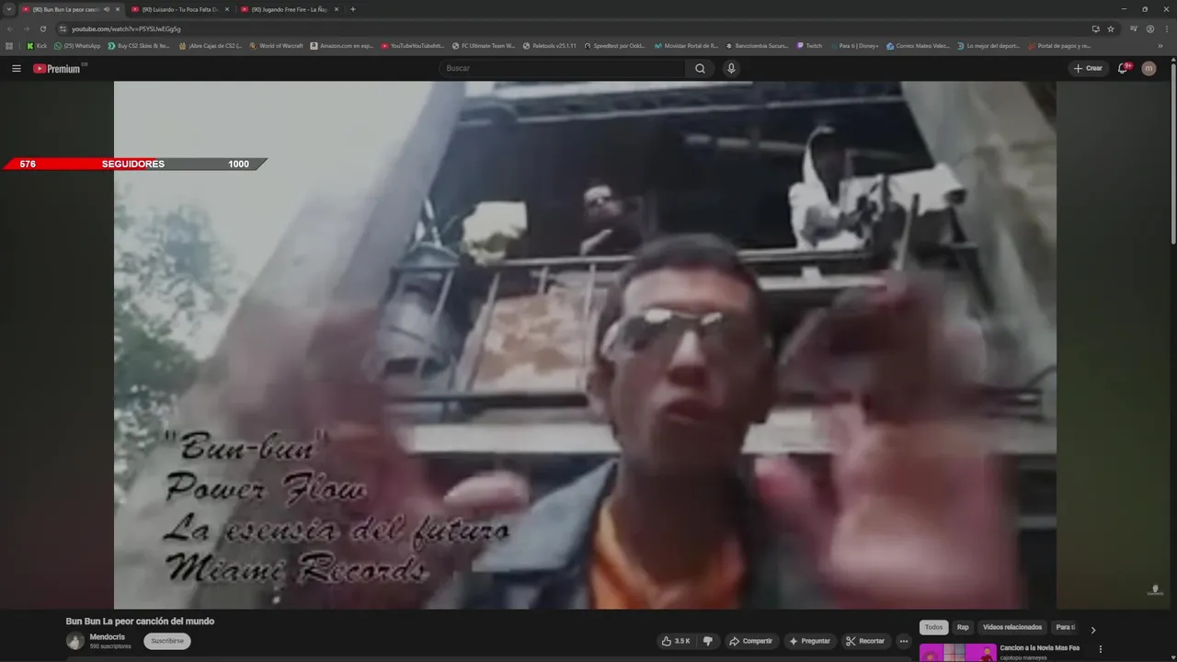Open the YouTube notifications bell

click(x=1123, y=68)
